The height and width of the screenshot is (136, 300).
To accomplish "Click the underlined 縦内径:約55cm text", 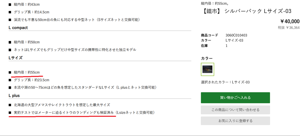I will click(x=27, y=72).
